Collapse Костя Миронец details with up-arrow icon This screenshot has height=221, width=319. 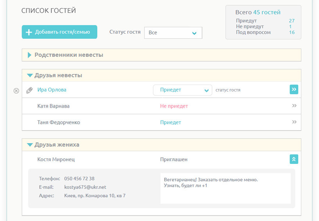294,159
